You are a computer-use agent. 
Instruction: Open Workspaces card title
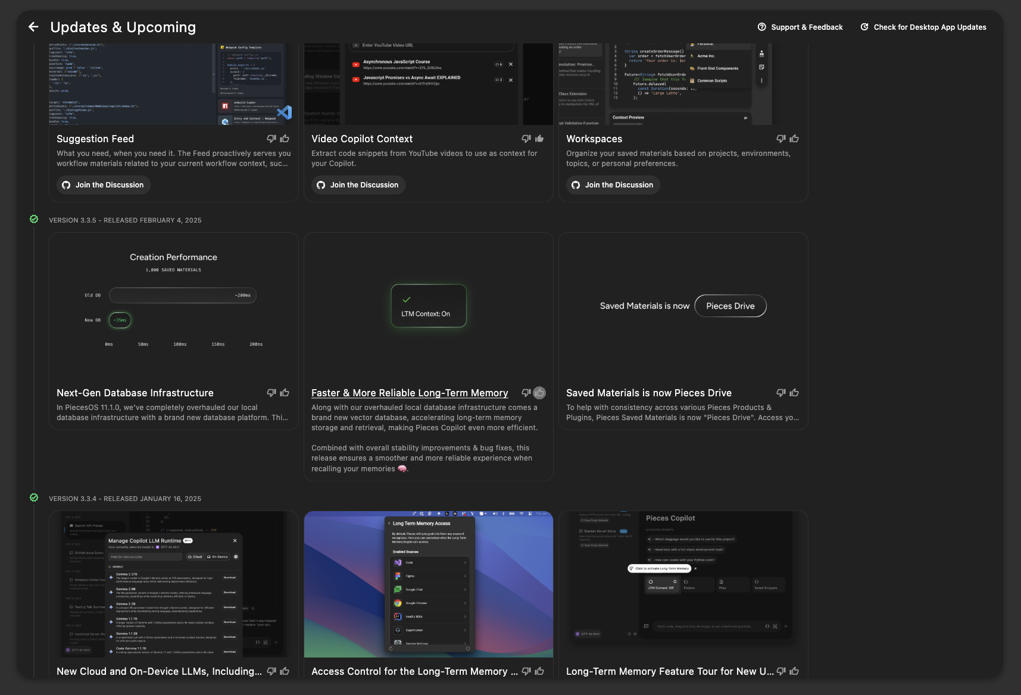594,139
